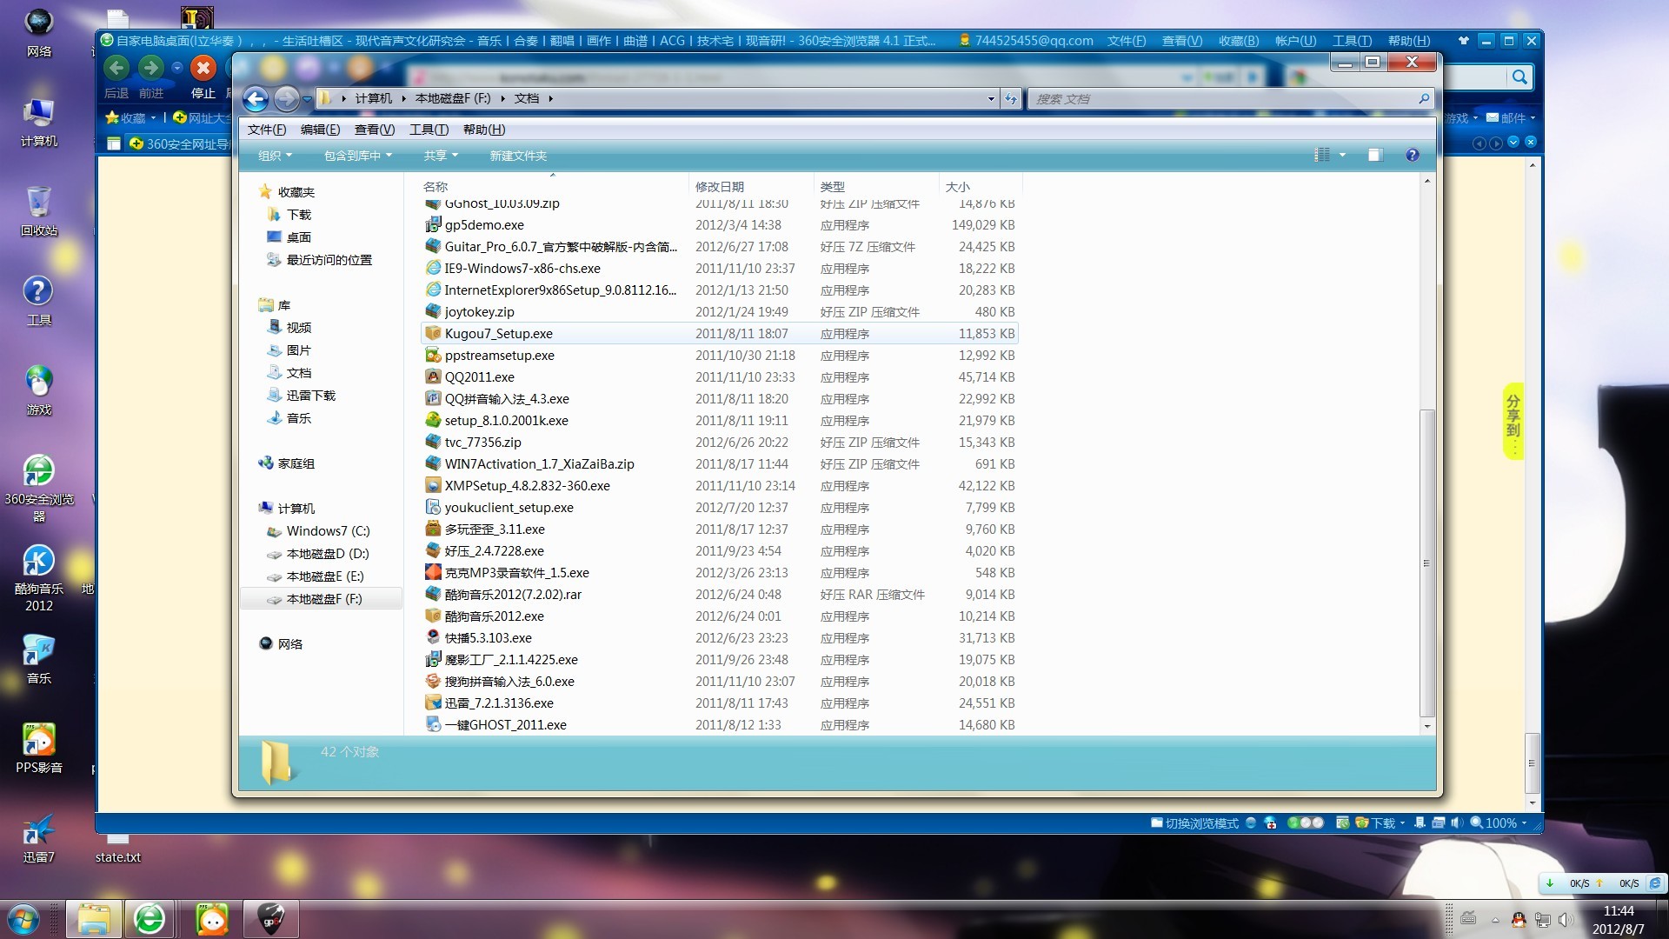1669x939 pixels.
Task: Click the file list scroll-down arrow
Action: [x=1426, y=726]
